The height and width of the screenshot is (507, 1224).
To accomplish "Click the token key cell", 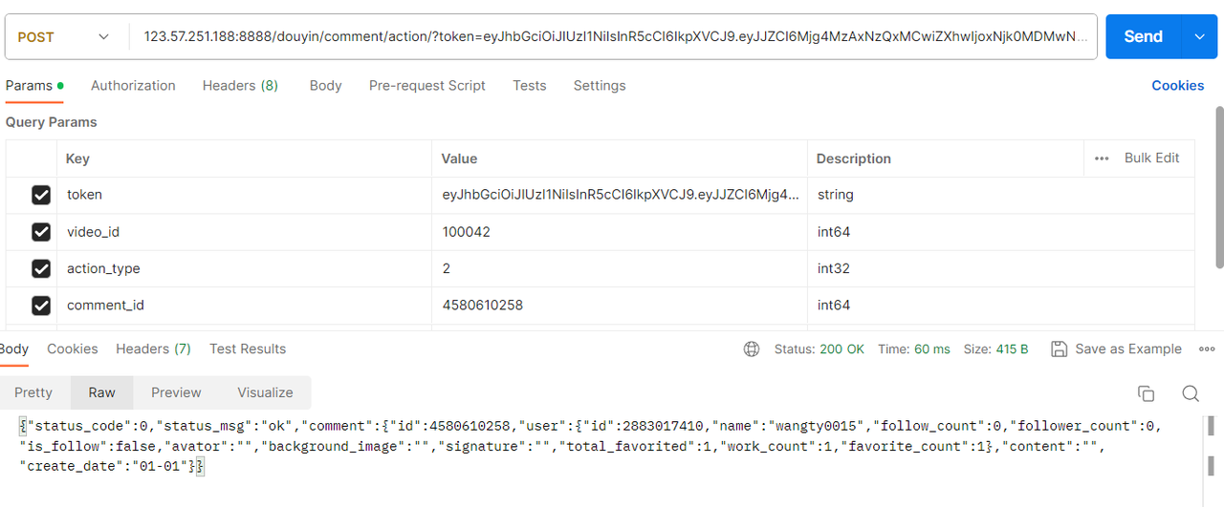I will (x=245, y=195).
